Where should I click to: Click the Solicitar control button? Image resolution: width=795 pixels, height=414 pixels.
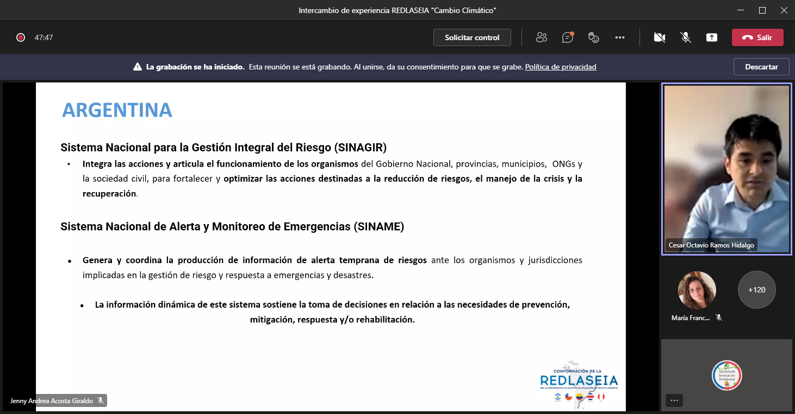click(472, 37)
